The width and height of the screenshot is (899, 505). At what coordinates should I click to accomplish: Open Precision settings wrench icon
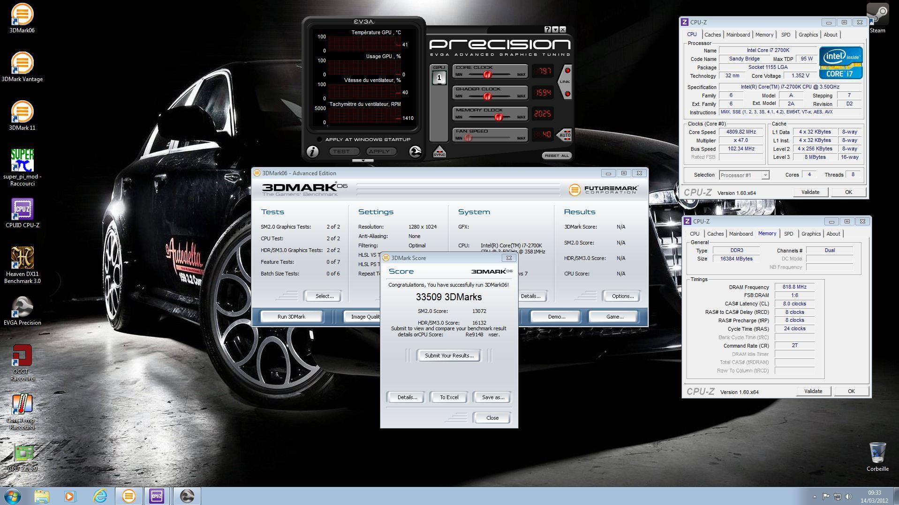pyautogui.click(x=415, y=152)
